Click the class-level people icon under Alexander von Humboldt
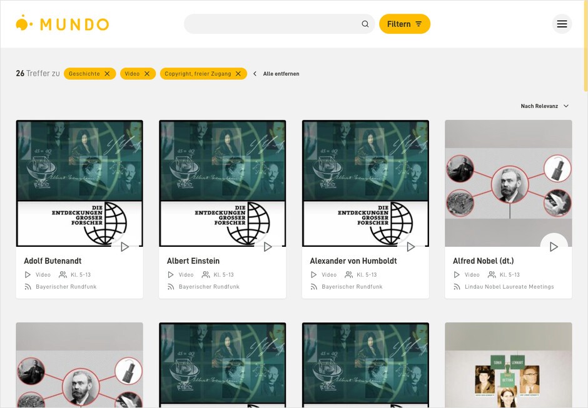Screen dimensions: 588x408 pyautogui.click(x=349, y=275)
